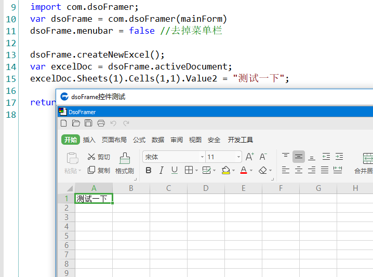Click the red font color button
Image resolution: width=373 pixels, height=277 pixels.
pos(243,170)
